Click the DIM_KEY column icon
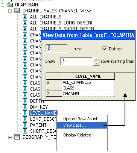 pos(25,107)
